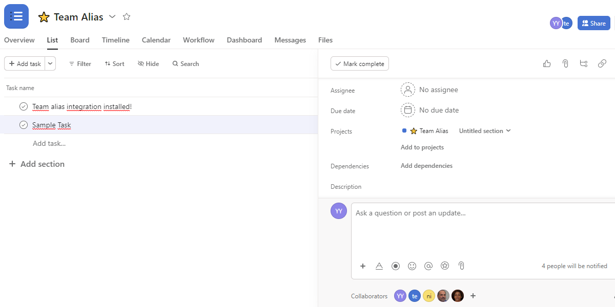615x307 pixels.
Task: Click the plus icon in comment toolbar
Action: (363, 266)
